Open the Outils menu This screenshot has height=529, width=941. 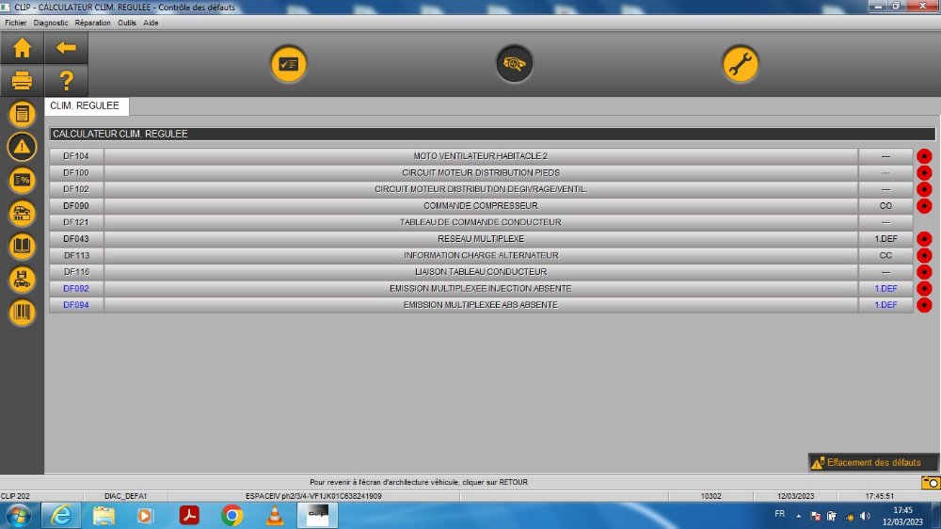coord(127,23)
